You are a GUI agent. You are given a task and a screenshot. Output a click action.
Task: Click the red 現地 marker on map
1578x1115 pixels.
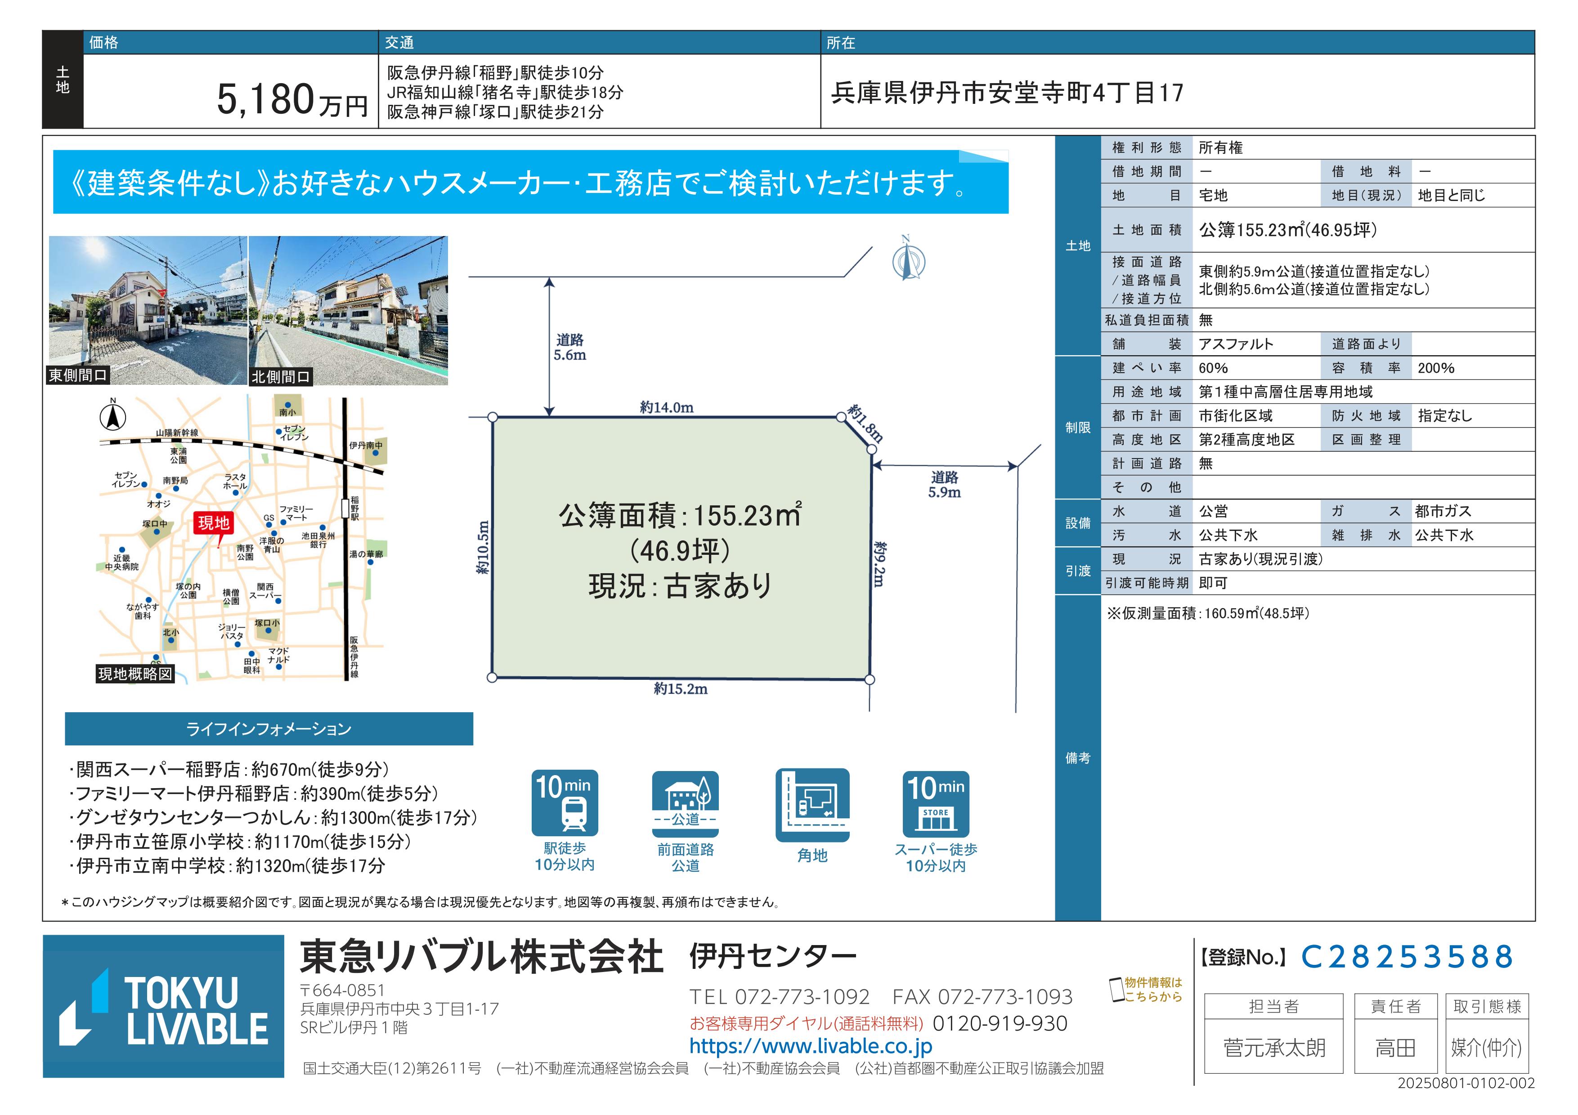click(213, 523)
